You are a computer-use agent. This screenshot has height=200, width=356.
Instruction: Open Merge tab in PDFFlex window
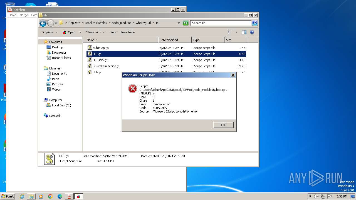[x=24, y=15]
